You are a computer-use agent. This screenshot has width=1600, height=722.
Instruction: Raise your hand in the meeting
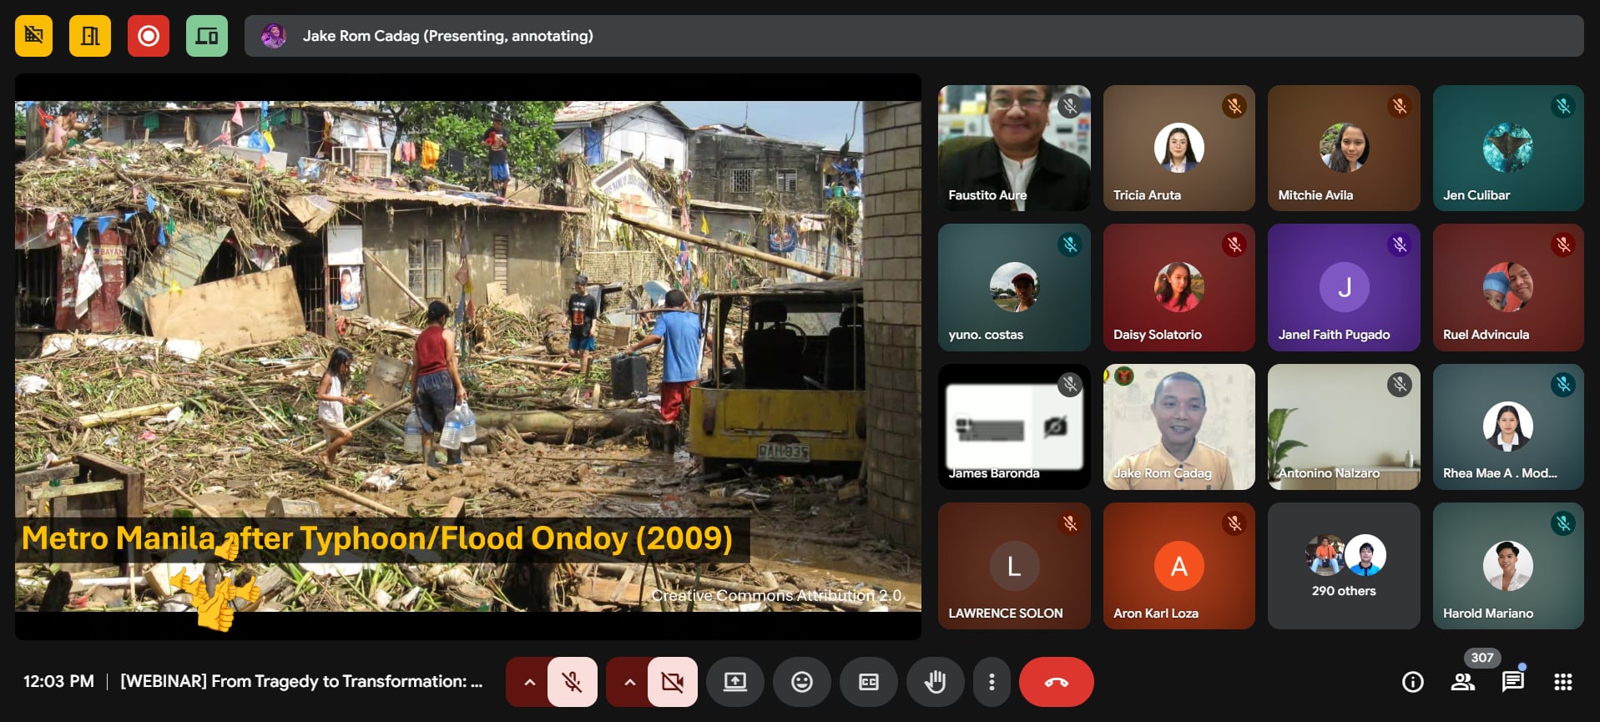pos(935,682)
